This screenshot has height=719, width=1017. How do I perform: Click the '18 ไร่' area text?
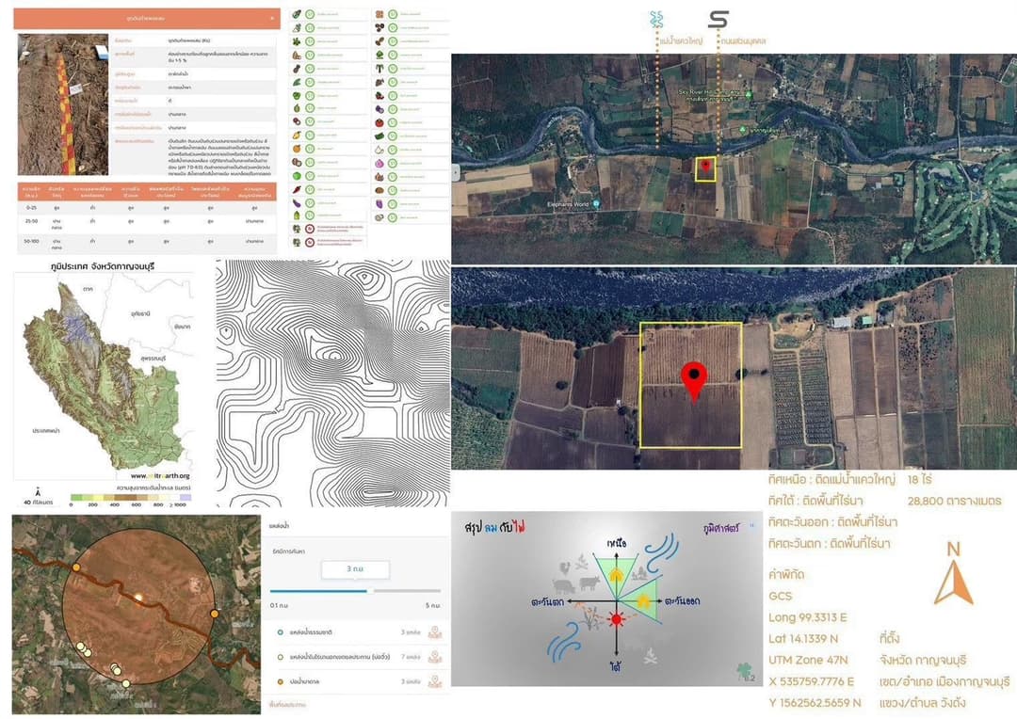(919, 480)
